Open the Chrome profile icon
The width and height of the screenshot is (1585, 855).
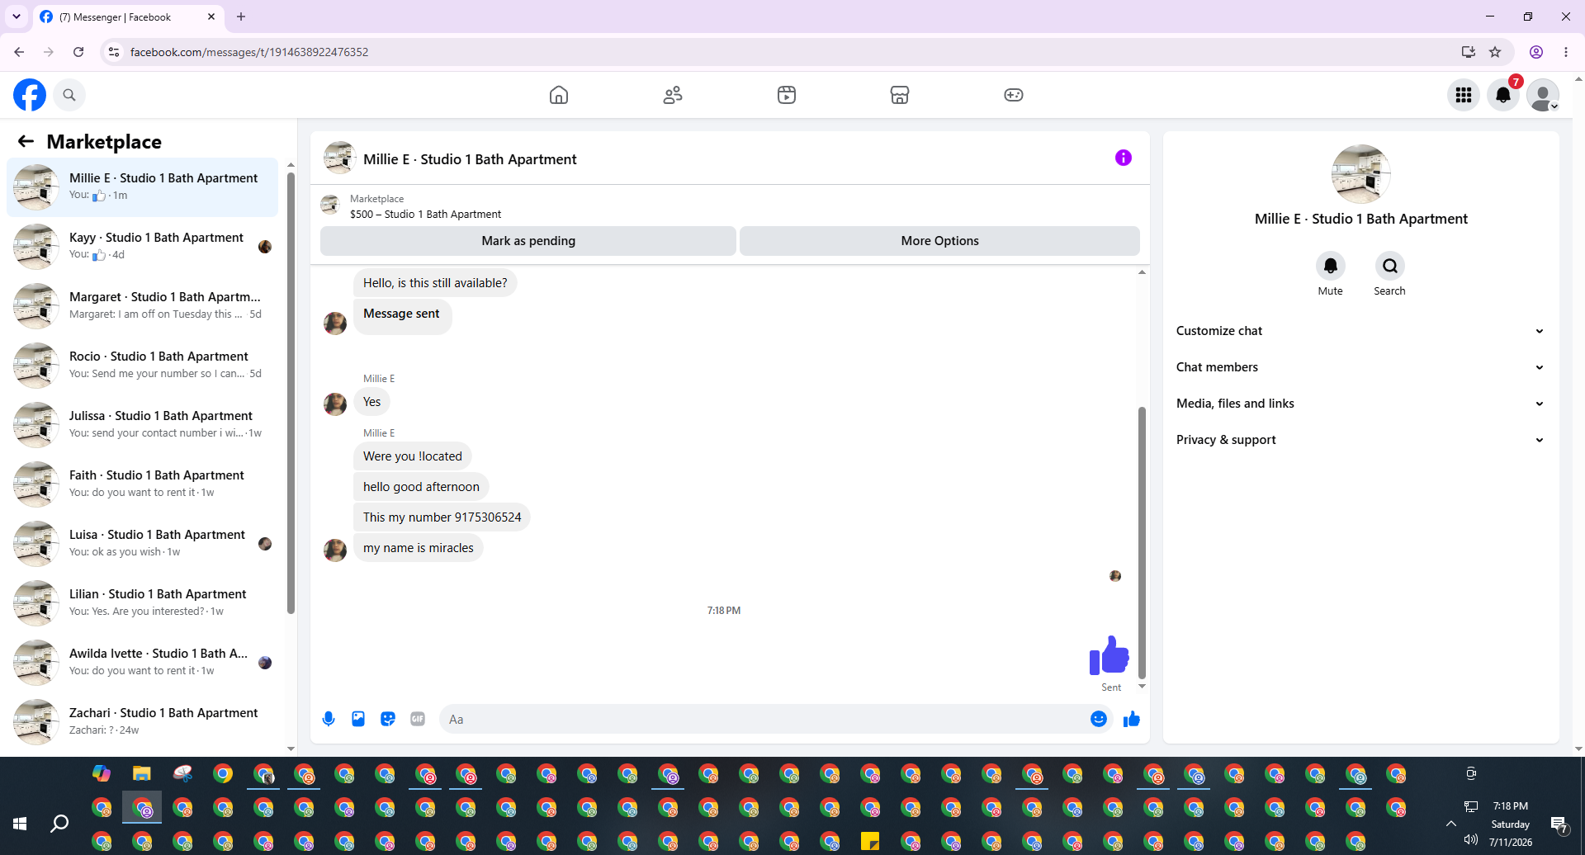click(x=1536, y=52)
